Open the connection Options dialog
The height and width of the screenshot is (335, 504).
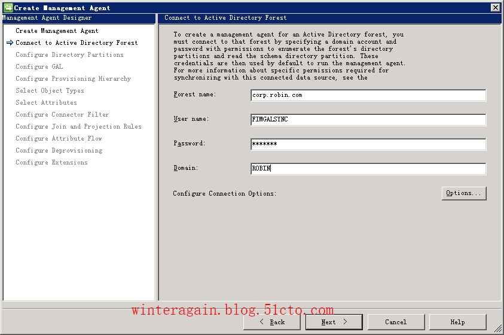coord(464,193)
